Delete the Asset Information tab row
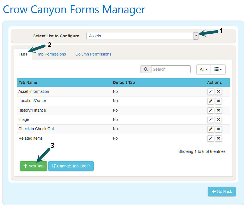 218,92
